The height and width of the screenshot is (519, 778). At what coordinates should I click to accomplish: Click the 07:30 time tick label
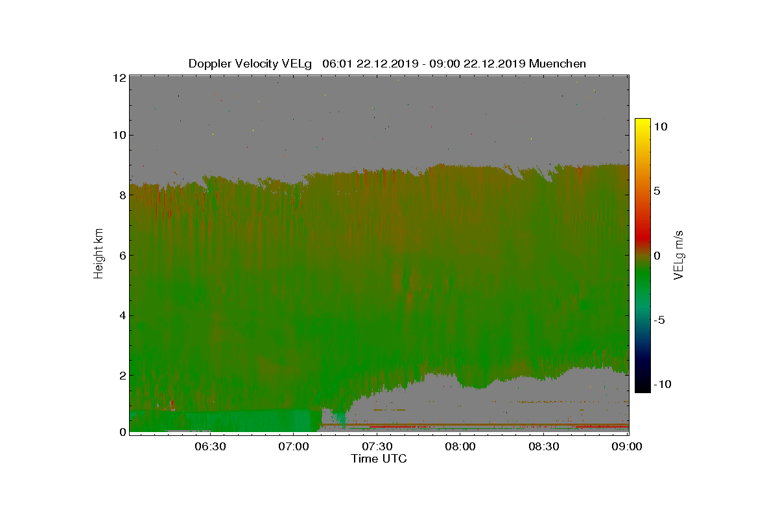pyautogui.click(x=377, y=447)
